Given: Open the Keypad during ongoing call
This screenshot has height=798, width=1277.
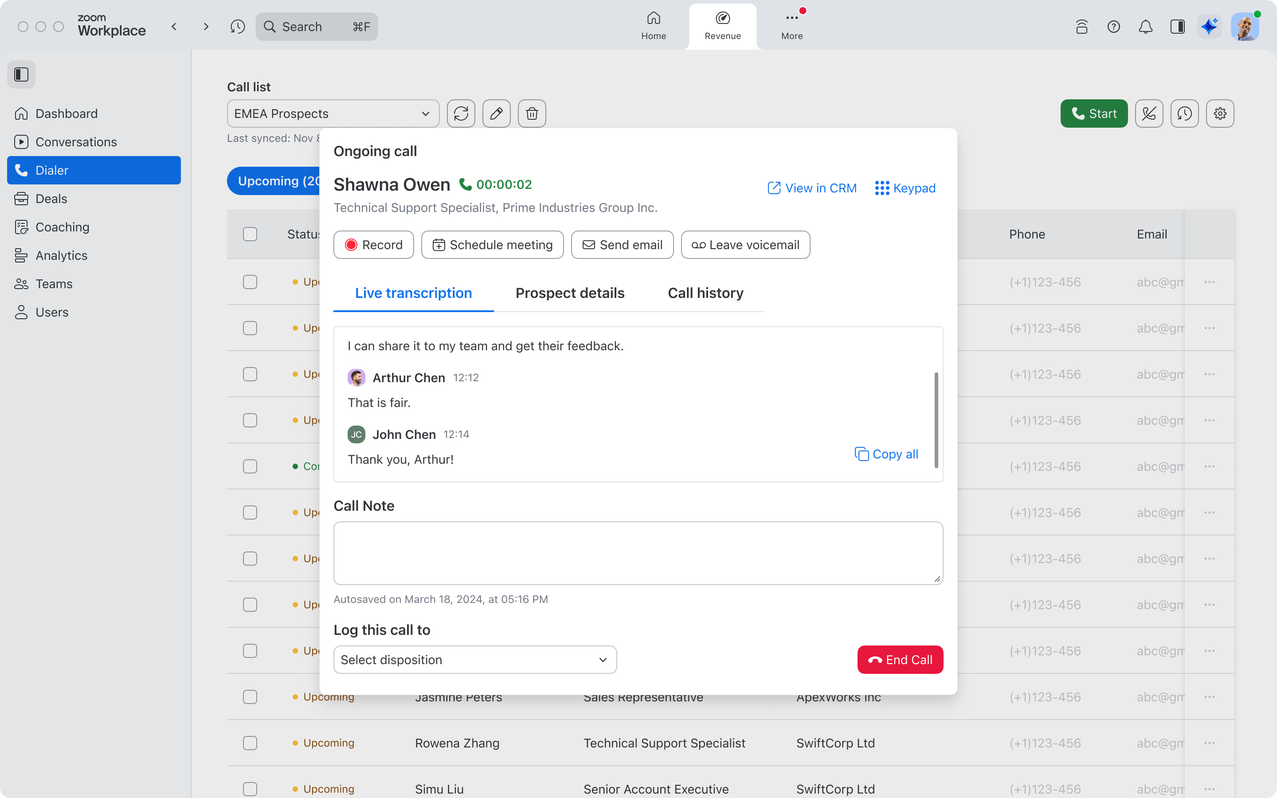Looking at the screenshot, I should tap(905, 188).
